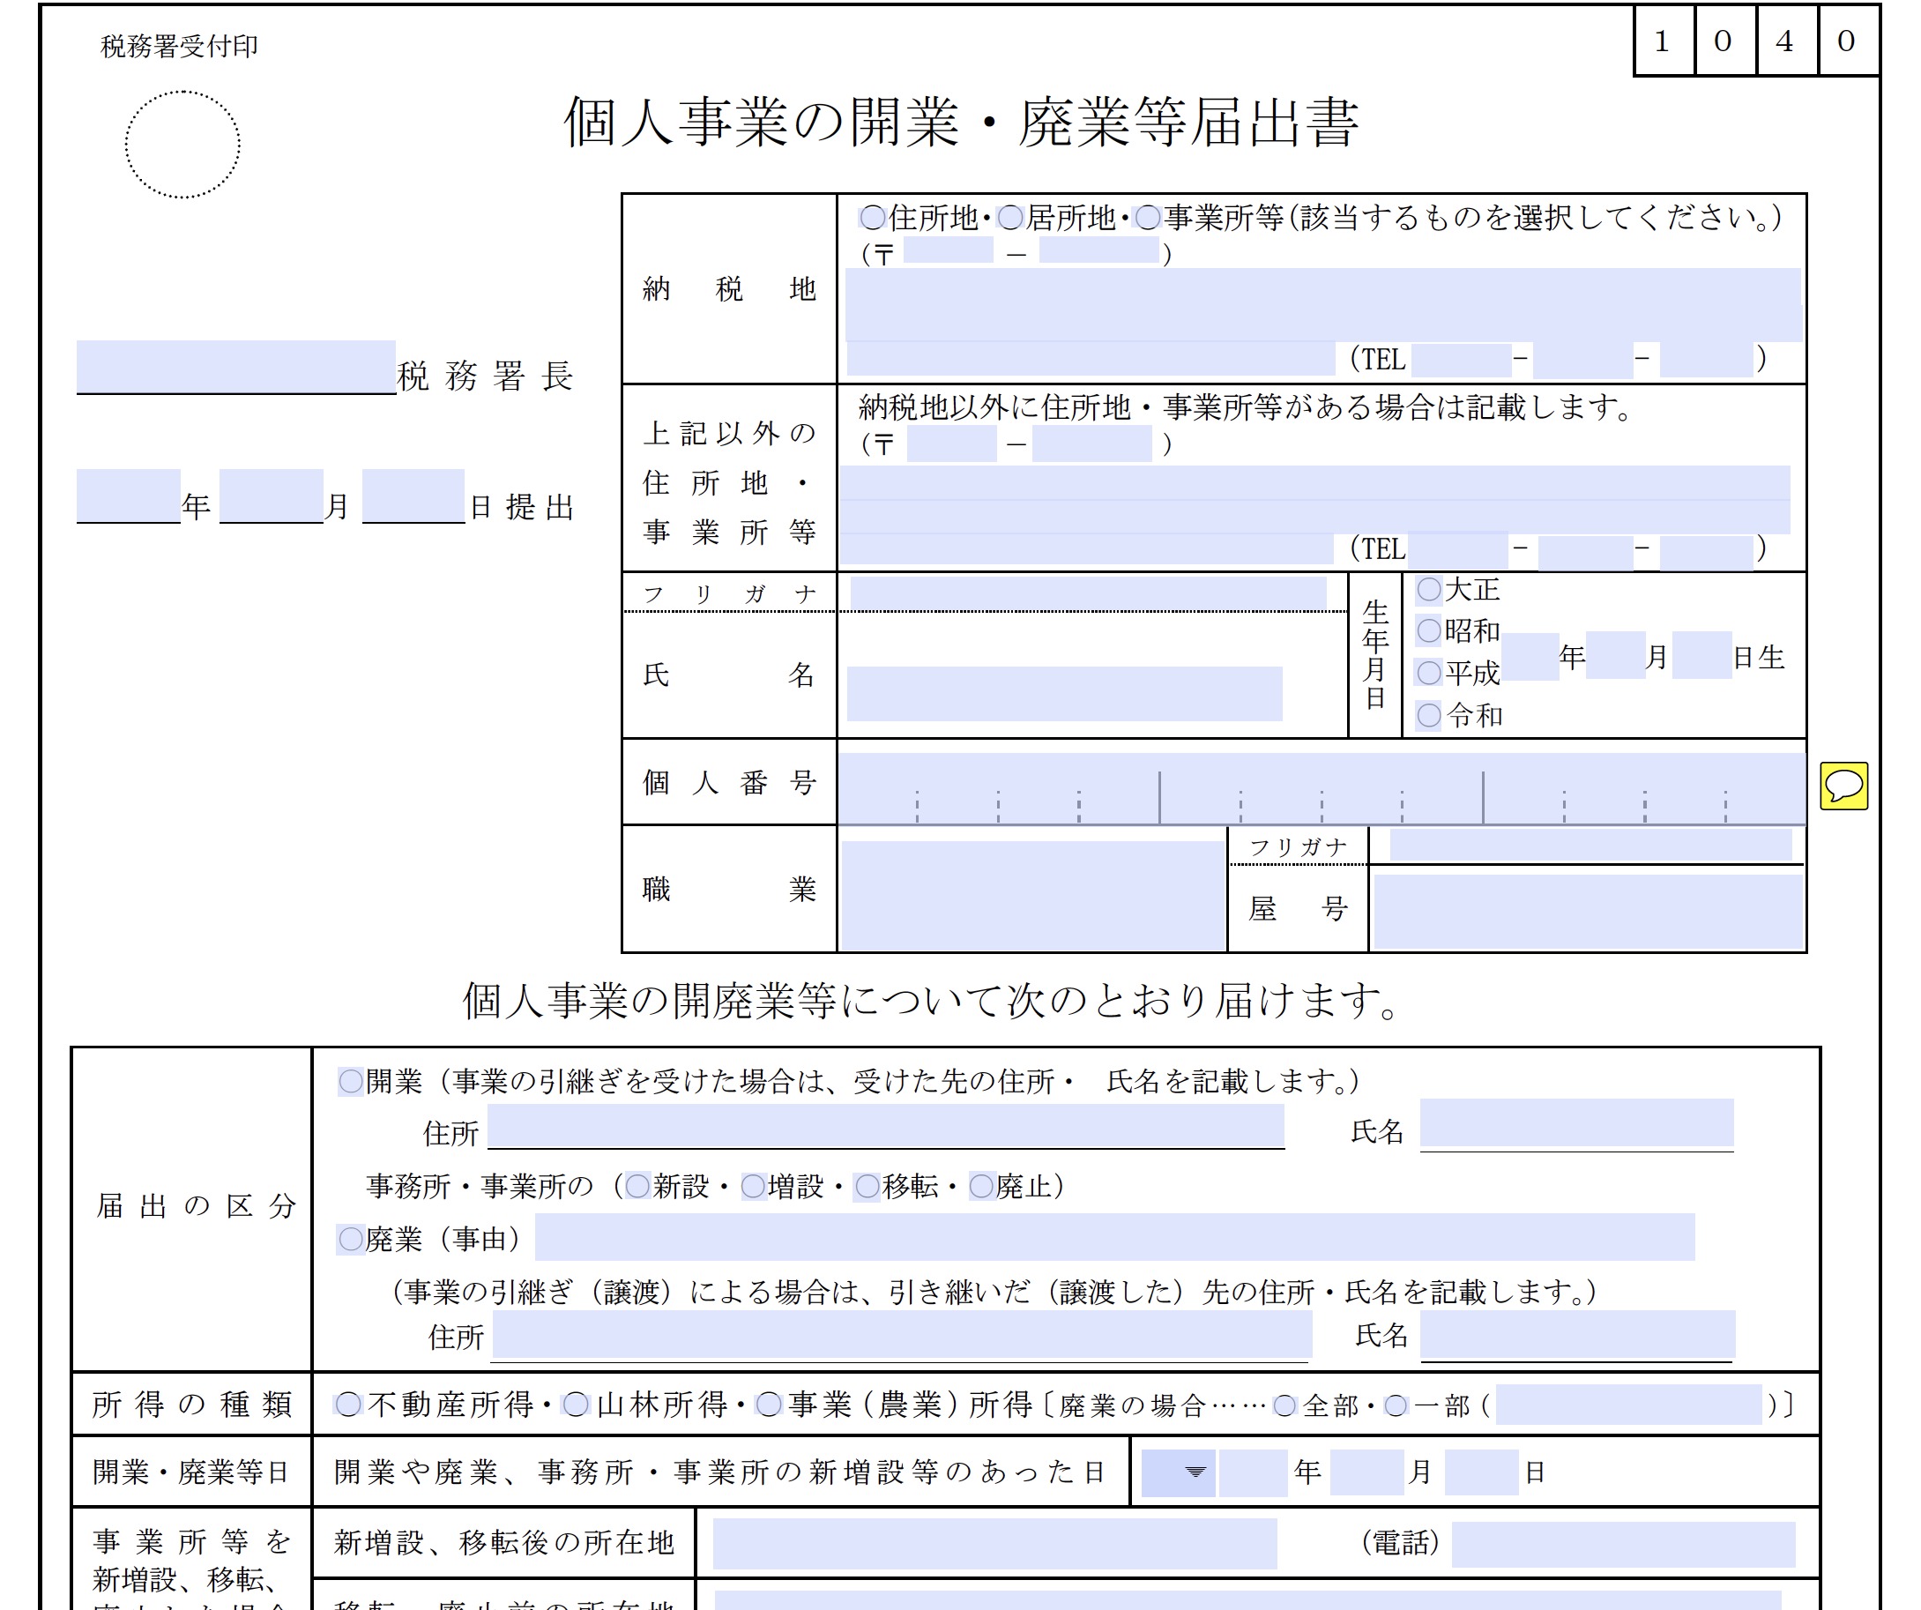
Task: Click the 住所 field under 開業
Action: pyautogui.click(x=885, y=1125)
